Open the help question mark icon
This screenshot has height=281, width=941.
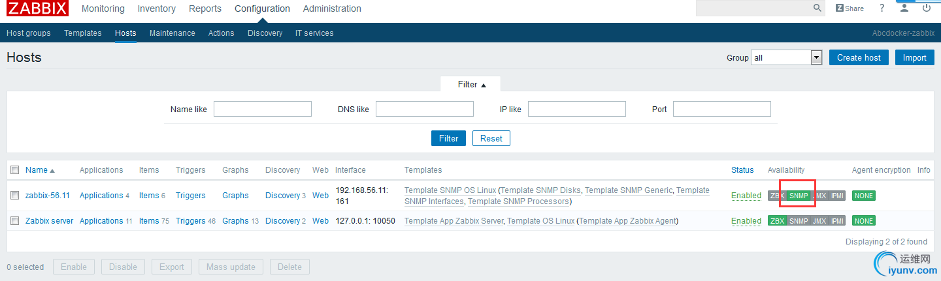[x=882, y=8]
